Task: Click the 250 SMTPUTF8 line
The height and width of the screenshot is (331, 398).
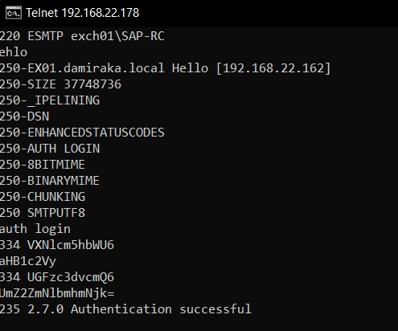Action: [x=43, y=213]
